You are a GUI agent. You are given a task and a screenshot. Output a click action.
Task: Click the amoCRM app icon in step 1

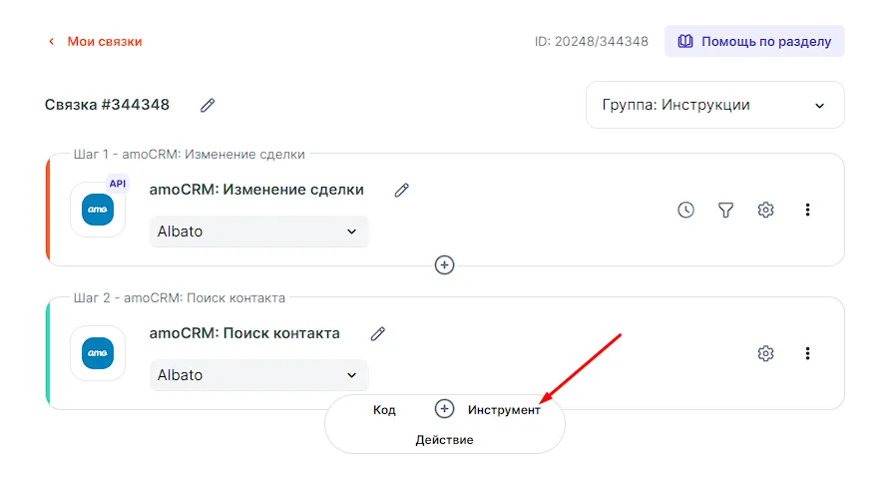tap(98, 210)
